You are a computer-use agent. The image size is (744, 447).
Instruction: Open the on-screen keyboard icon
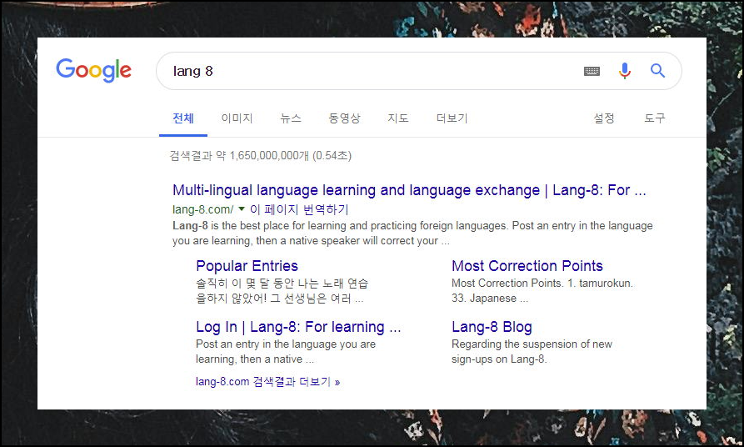point(592,71)
